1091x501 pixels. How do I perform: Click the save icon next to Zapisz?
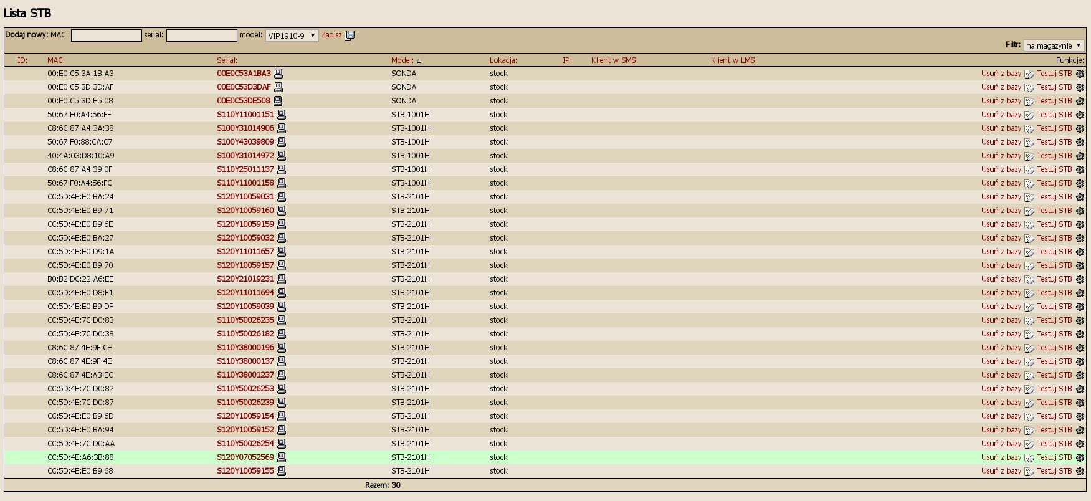tap(350, 35)
